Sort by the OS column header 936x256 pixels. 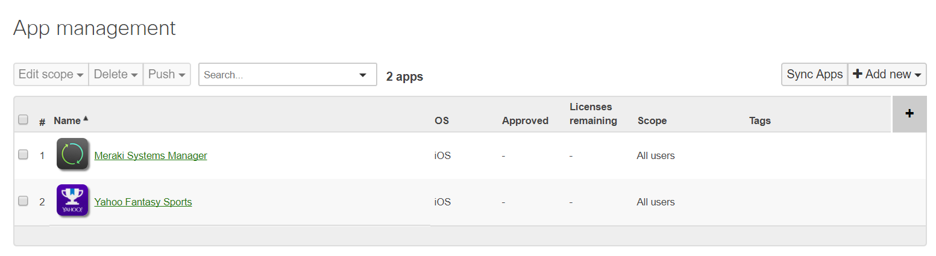[442, 120]
